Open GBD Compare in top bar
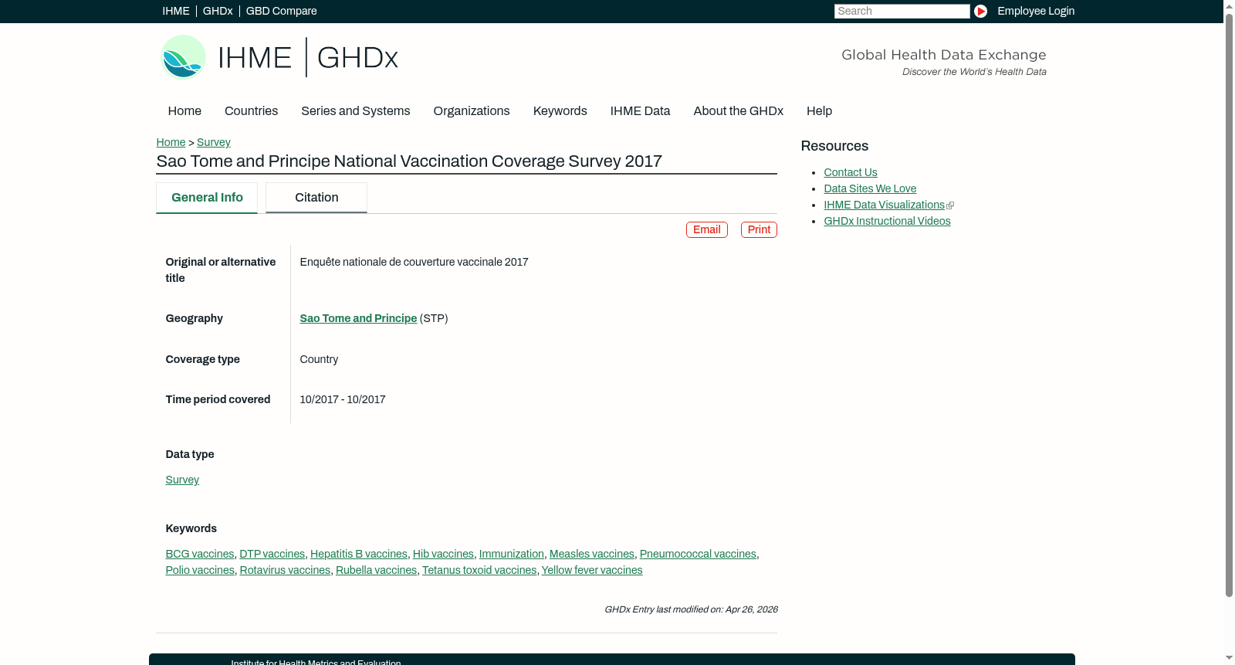This screenshot has height=665, width=1235. click(282, 11)
